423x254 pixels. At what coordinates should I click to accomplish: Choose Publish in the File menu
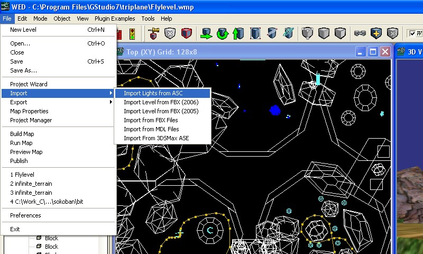59,161
